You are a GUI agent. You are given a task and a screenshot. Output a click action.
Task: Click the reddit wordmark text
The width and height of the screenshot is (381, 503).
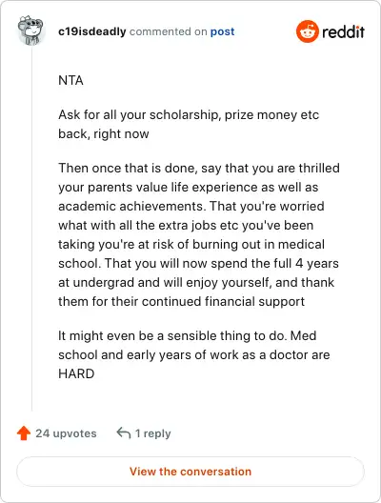343,31
